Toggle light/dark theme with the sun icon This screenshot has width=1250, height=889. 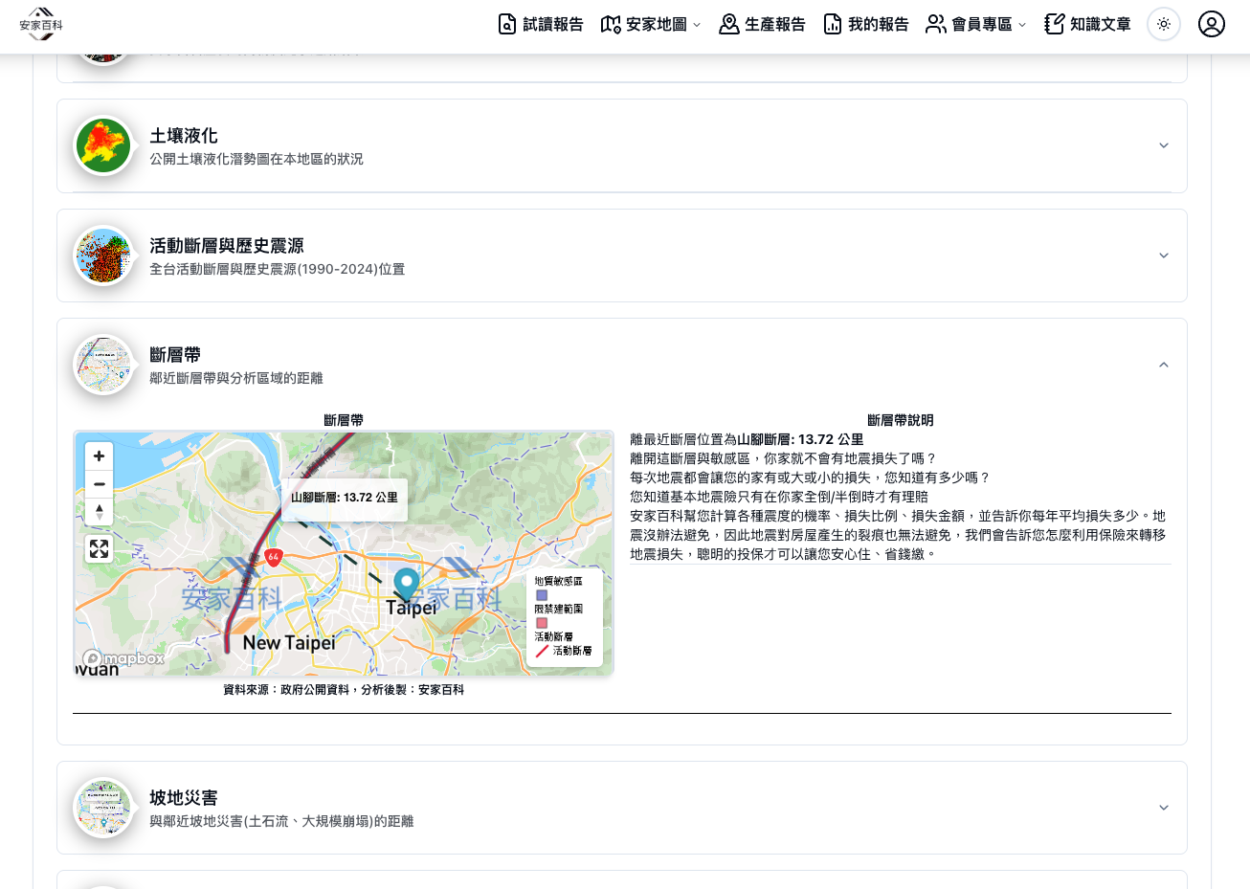[x=1164, y=24]
